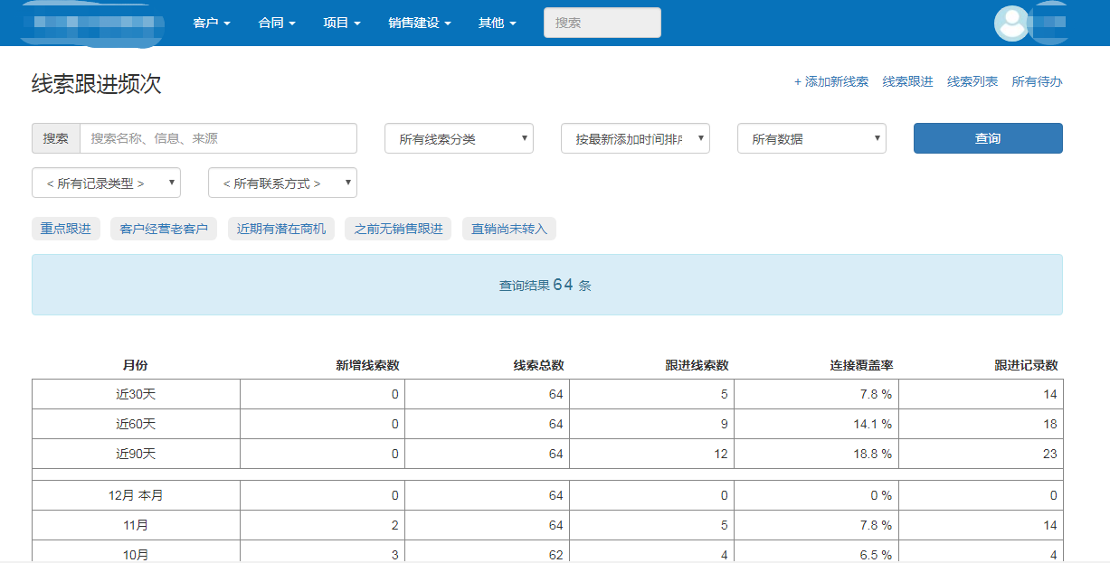The height and width of the screenshot is (563, 1110).
Task: Click the top navigation search box
Action: pyautogui.click(x=602, y=23)
